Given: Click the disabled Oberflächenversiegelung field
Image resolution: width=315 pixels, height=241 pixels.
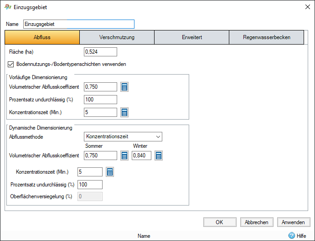Looking at the screenshot, I should pyautogui.click(x=90, y=196).
